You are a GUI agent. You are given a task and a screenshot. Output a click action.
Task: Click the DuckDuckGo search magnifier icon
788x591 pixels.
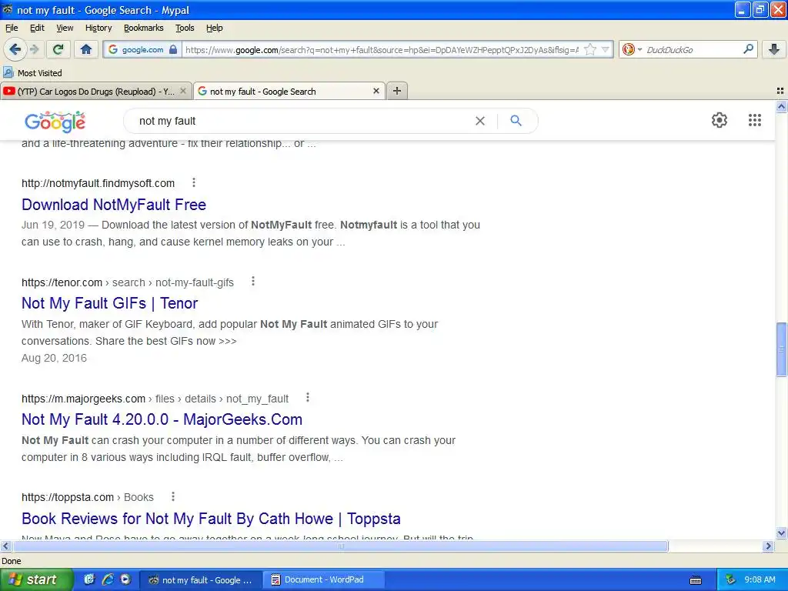tap(748, 48)
